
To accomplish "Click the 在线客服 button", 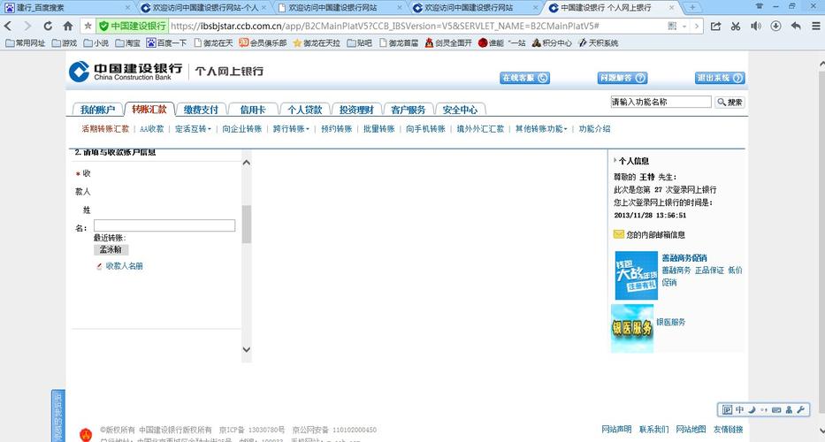I will coord(524,78).
